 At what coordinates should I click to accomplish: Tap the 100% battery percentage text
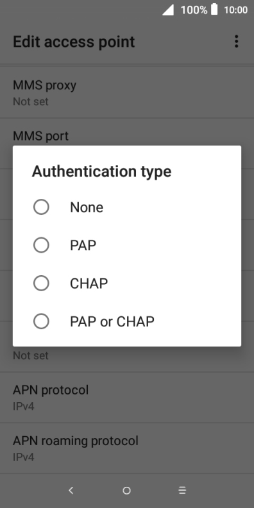tap(194, 10)
